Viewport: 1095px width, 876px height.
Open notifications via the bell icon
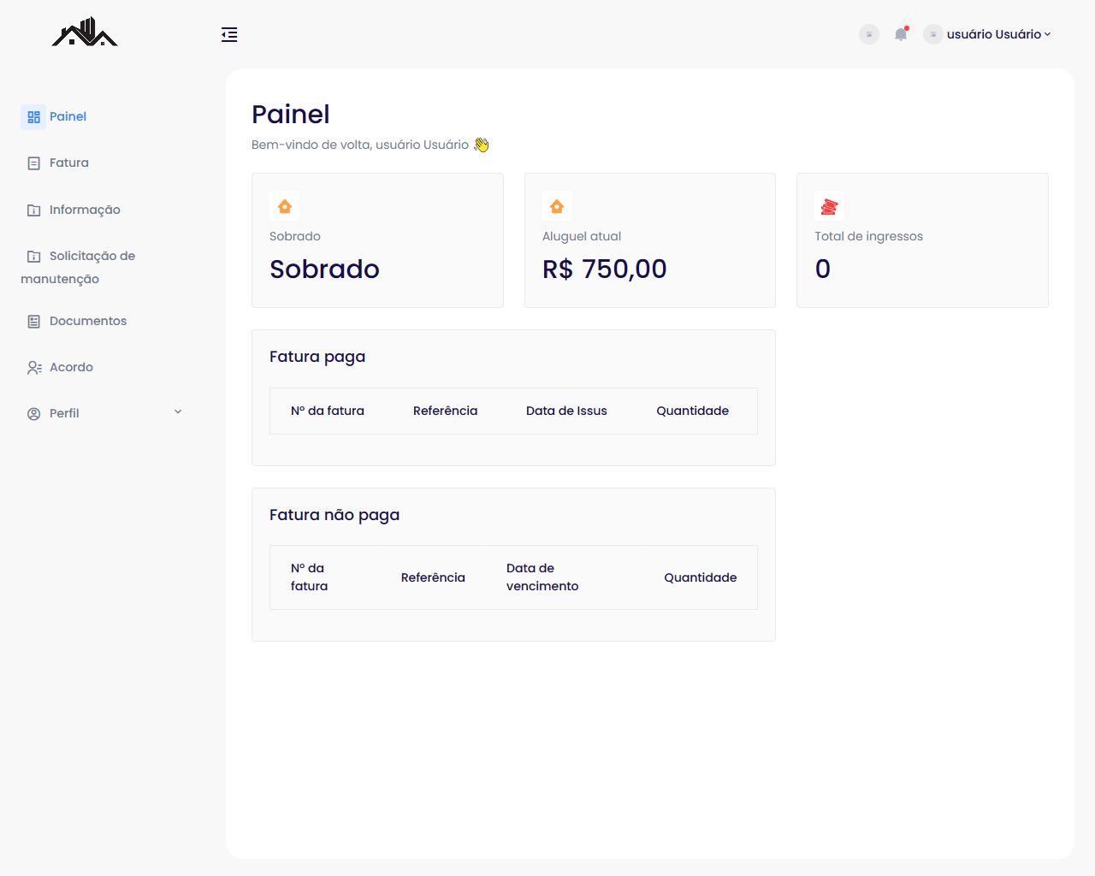click(900, 34)
